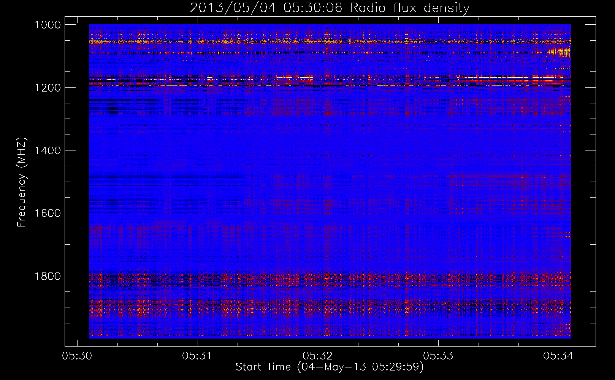This screenshot has width=615, height=380.
Task: Click the bright yellow burst near 1100 MHz
Action: pos(560,52)
